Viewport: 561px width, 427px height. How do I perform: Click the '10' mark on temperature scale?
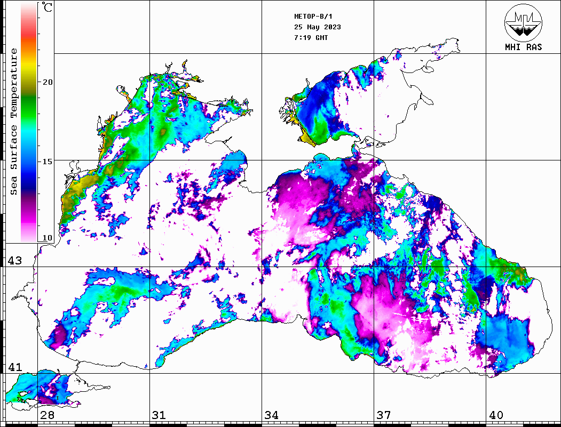(47, 238)
